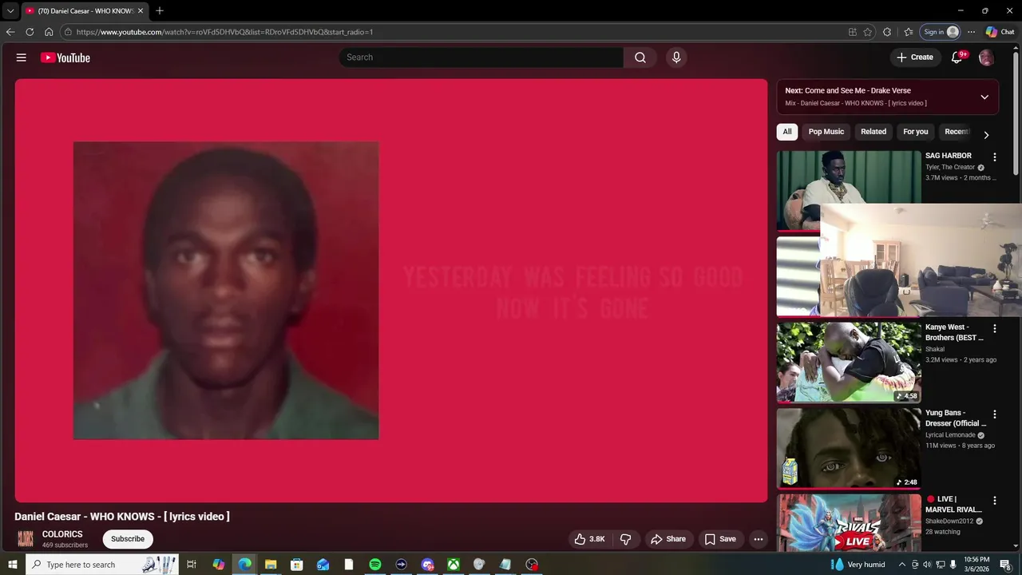Save the video to a playlist
Viewport: 1022px width, 575px height.
pyautogui.click(x=720, y=539)
